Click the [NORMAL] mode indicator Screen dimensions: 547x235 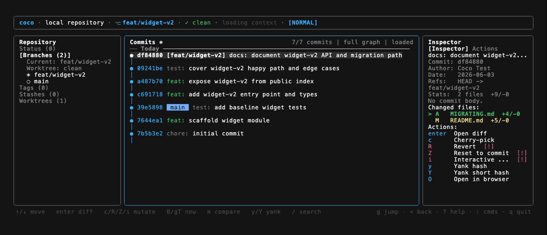point(302,23)
